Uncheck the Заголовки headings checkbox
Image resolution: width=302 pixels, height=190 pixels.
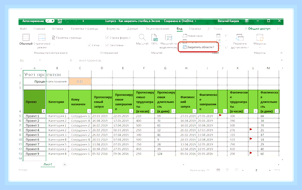(x=107, y=45)
